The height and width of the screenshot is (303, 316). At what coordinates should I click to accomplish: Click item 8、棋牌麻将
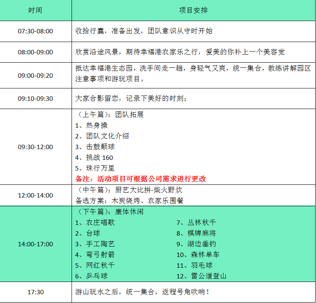click(x=196, y=233)
